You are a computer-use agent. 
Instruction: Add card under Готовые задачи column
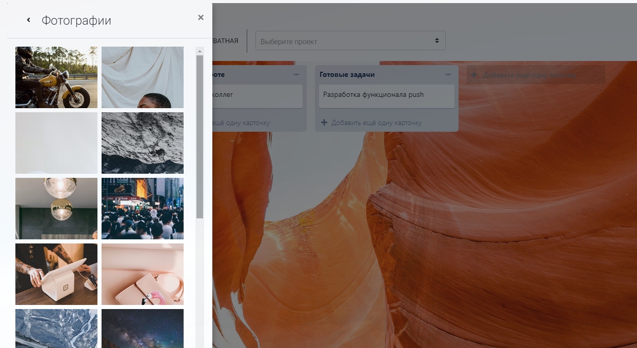[371, 122]
